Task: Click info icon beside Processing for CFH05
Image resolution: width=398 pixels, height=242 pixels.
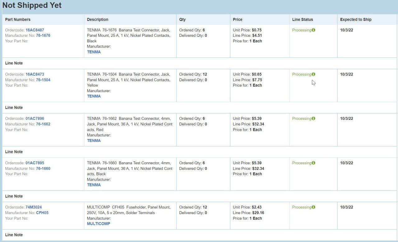Action: pos(313,207)
